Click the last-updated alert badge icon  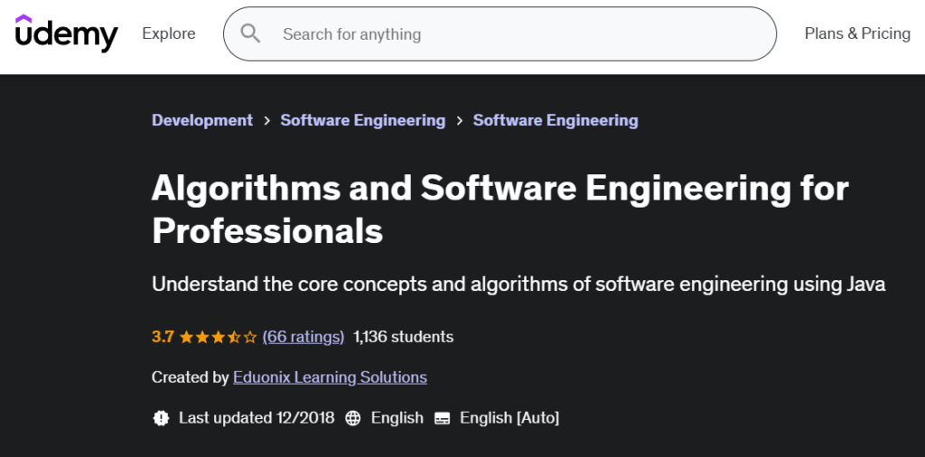pyautogui.click(x=161, y=418)
